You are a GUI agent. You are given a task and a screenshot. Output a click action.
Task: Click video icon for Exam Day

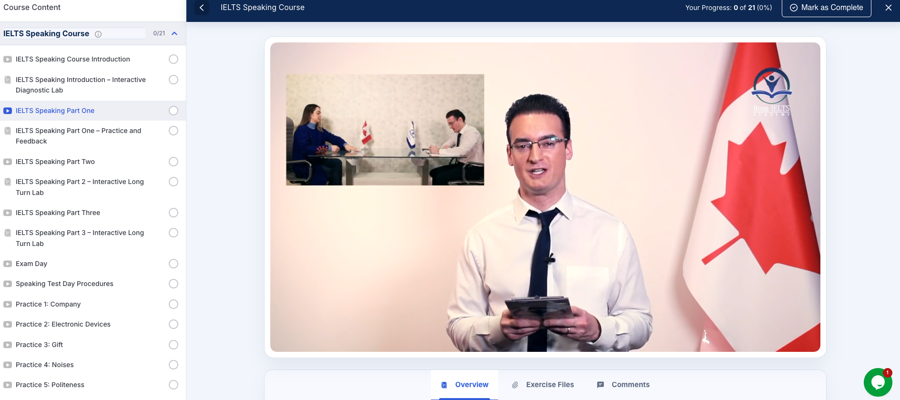[8, 264]
